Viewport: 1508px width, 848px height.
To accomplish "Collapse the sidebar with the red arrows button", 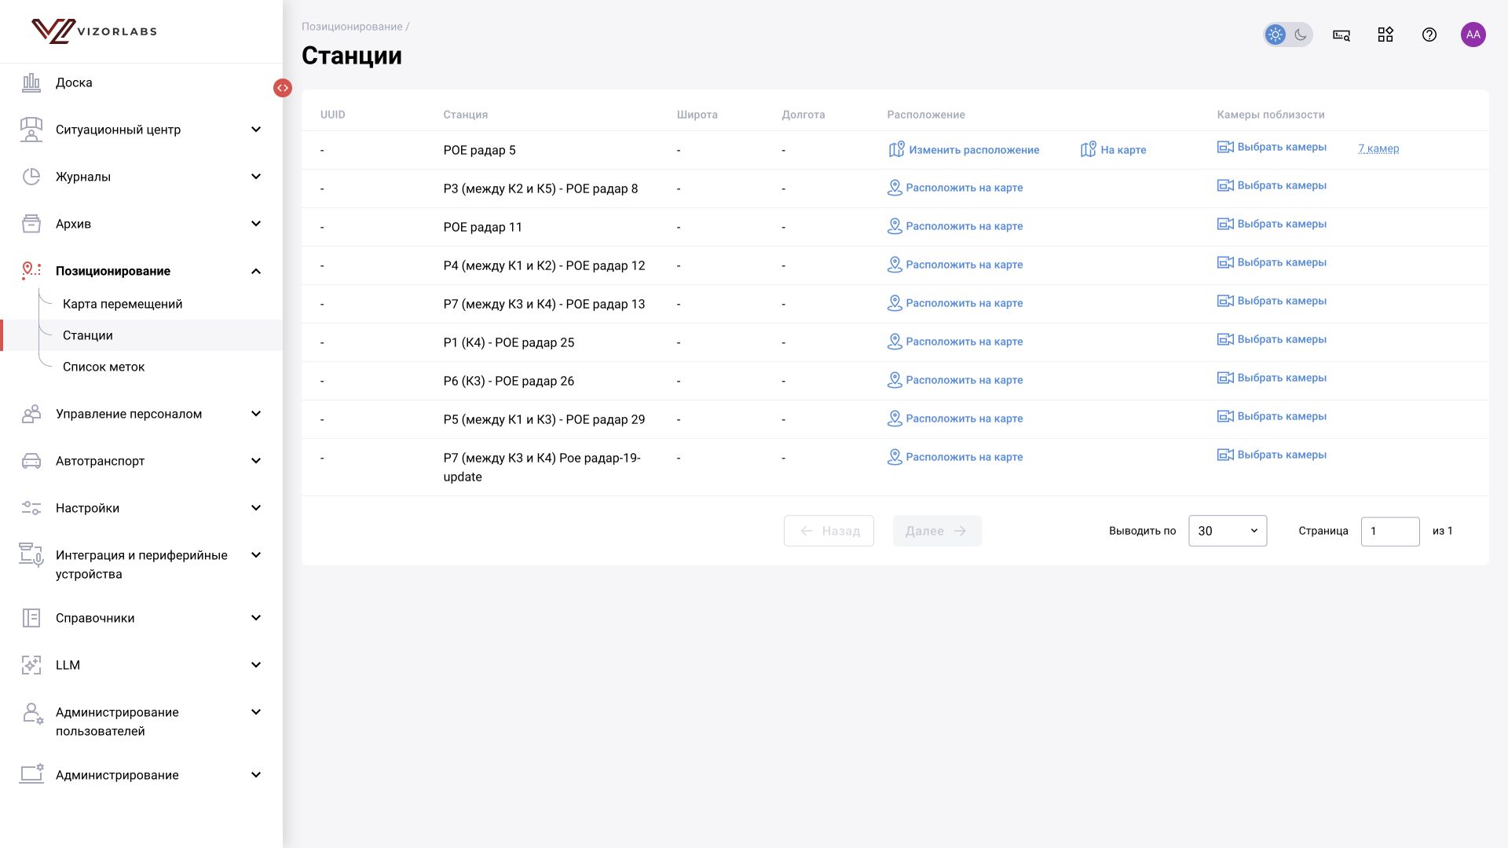I will coord(283,88).
